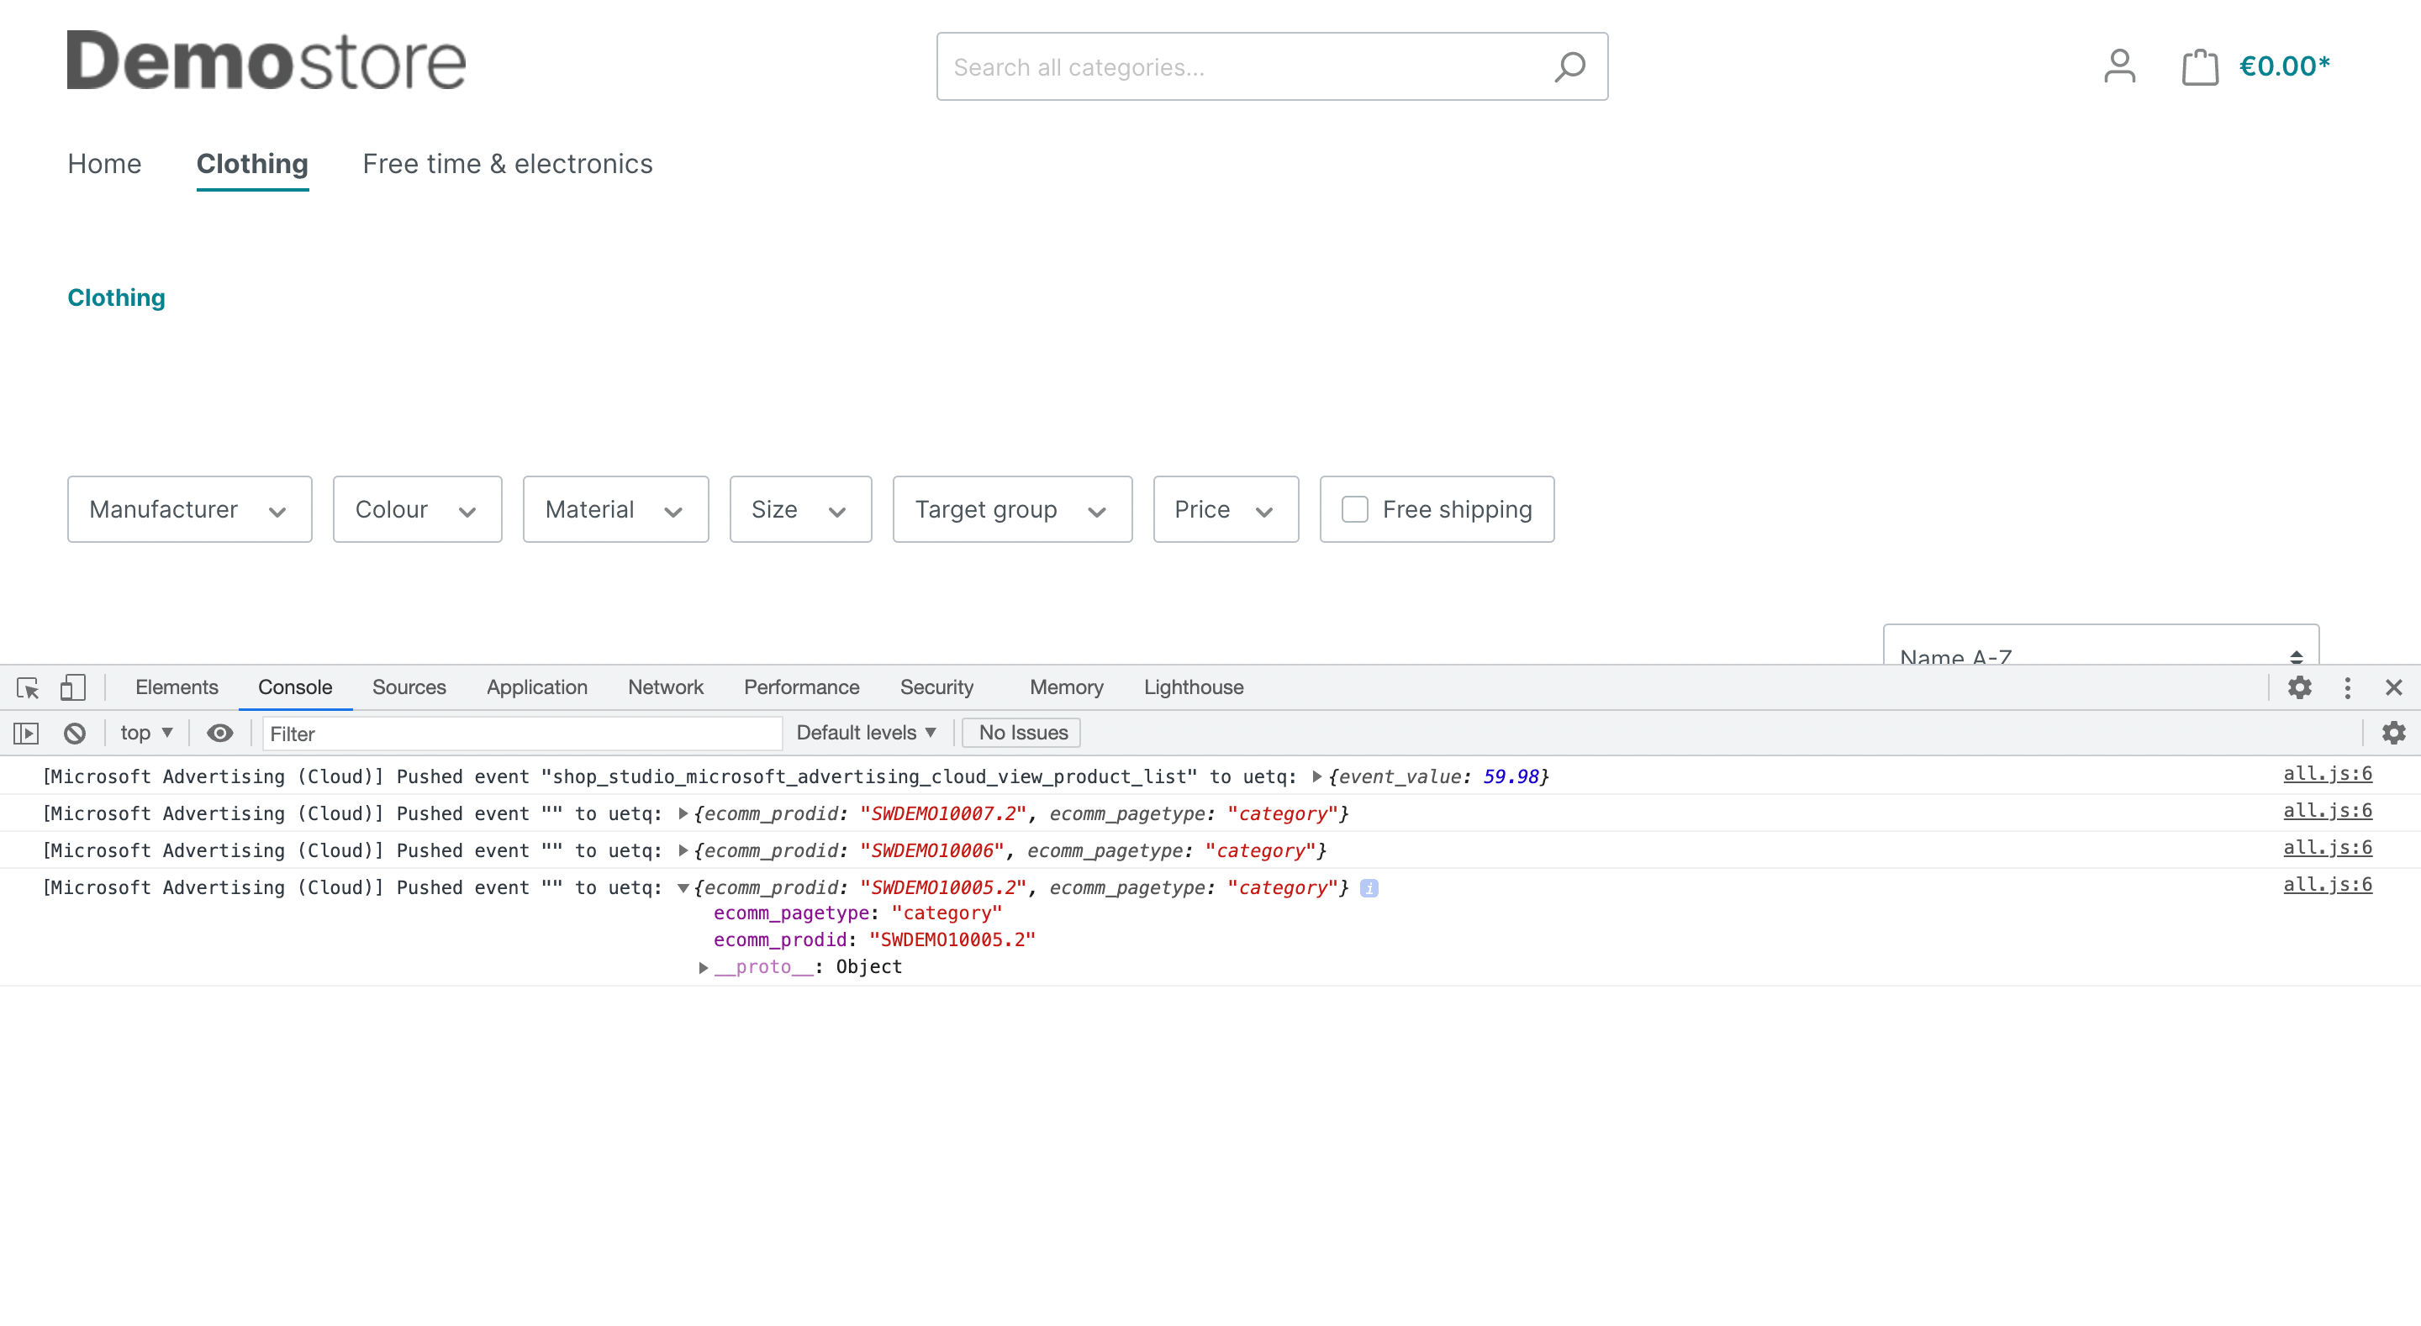This screenshot has height=1326, width=2421.
Task: Toggle the live expression eye icon
Action: 220,732
